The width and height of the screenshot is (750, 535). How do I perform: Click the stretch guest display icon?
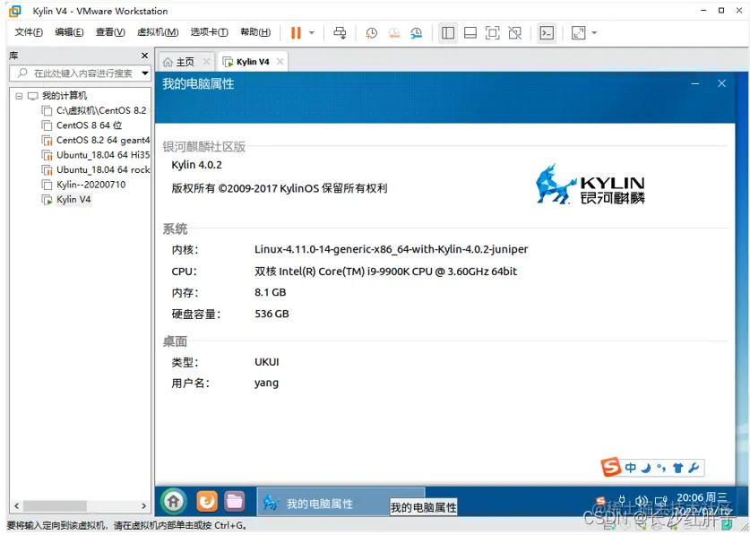click(578, 33)
